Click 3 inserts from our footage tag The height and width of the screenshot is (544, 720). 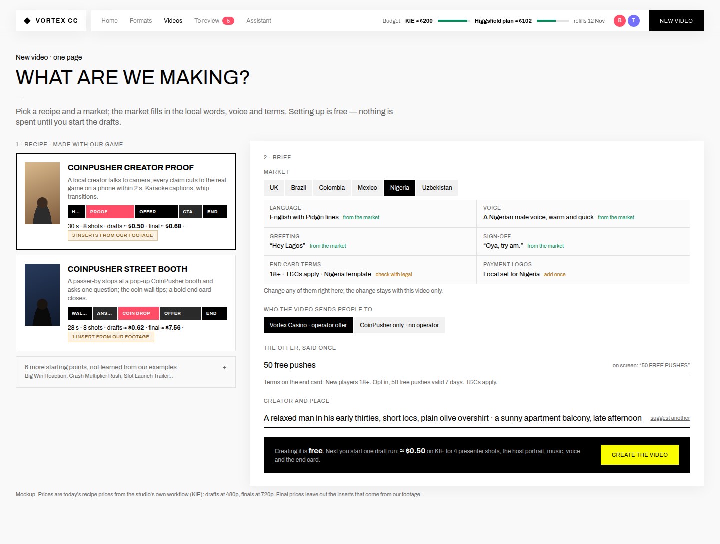tap(113, 235)
